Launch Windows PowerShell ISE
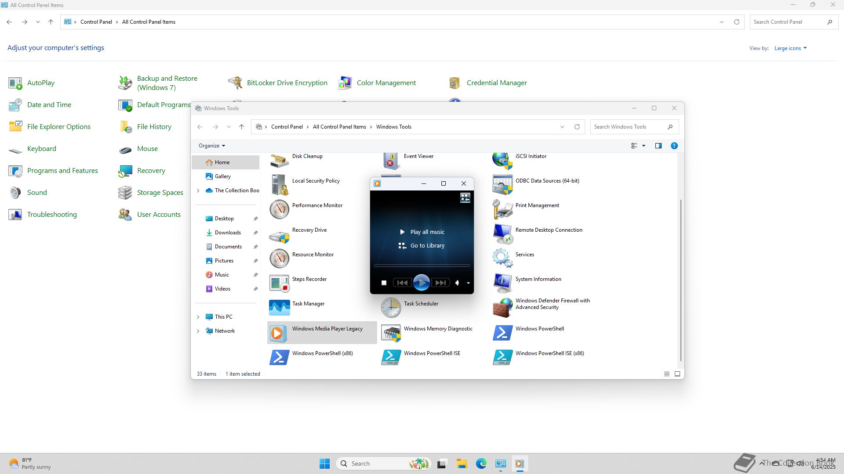 pyautogui.click(x=432, y=353)
